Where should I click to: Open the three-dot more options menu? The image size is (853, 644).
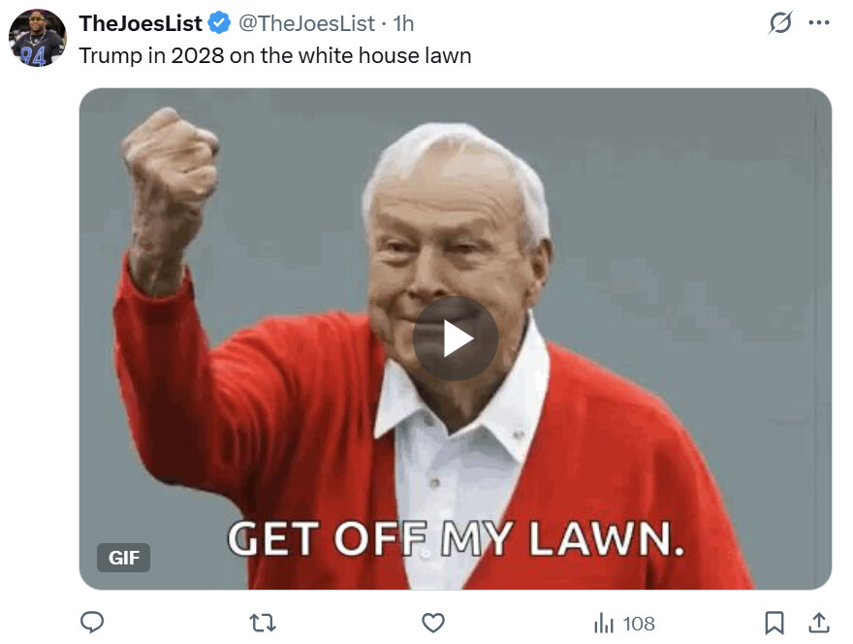pos(819,23)
